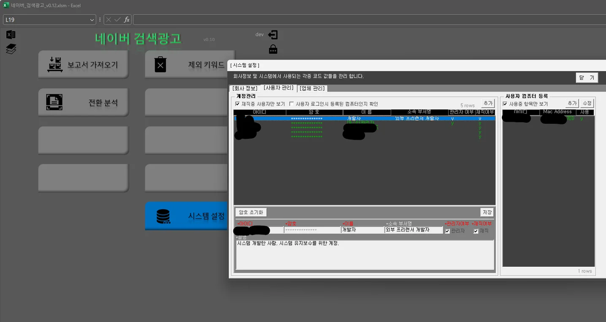
Task: Close the dialog with 닫 기 button
Action: pos(587,78)
